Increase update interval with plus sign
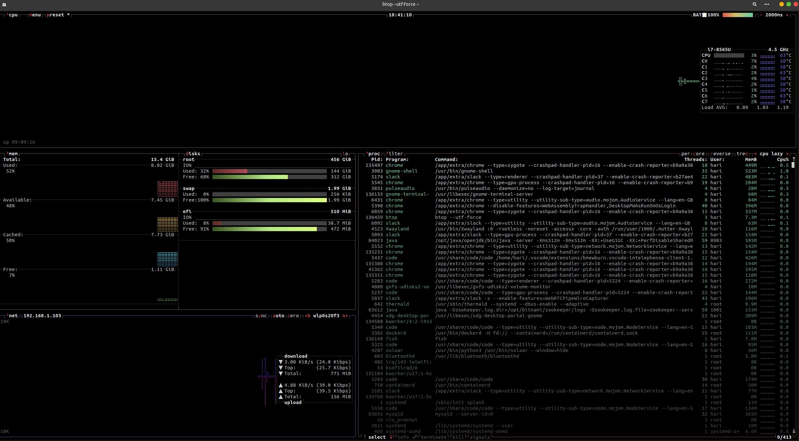Viewport: 799px width, 441px height. tap(787, 15)
